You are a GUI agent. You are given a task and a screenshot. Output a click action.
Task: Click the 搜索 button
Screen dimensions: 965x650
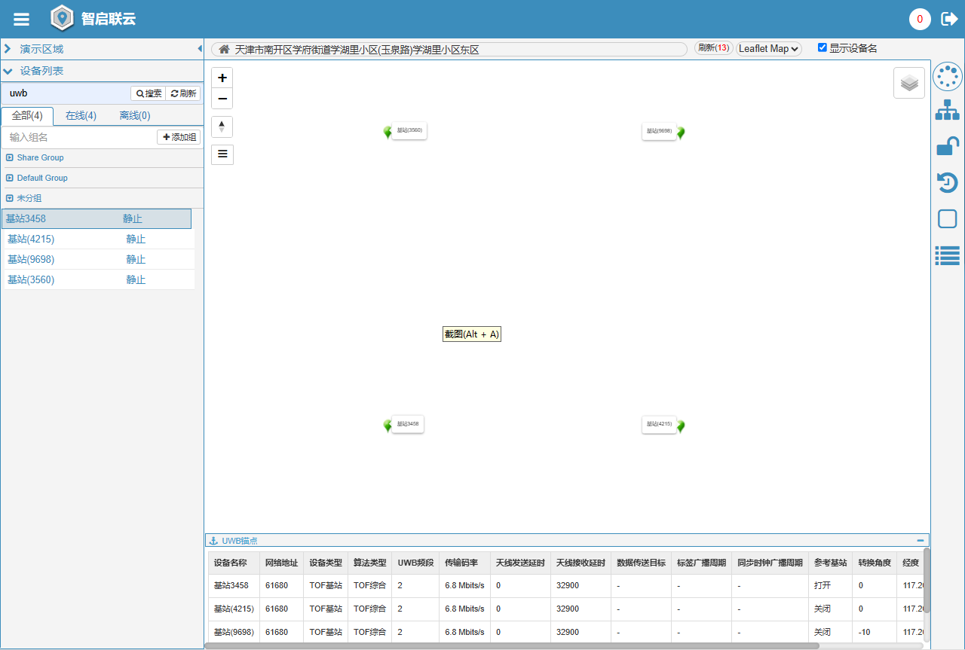pyautogui.click(x=149, y=93)
